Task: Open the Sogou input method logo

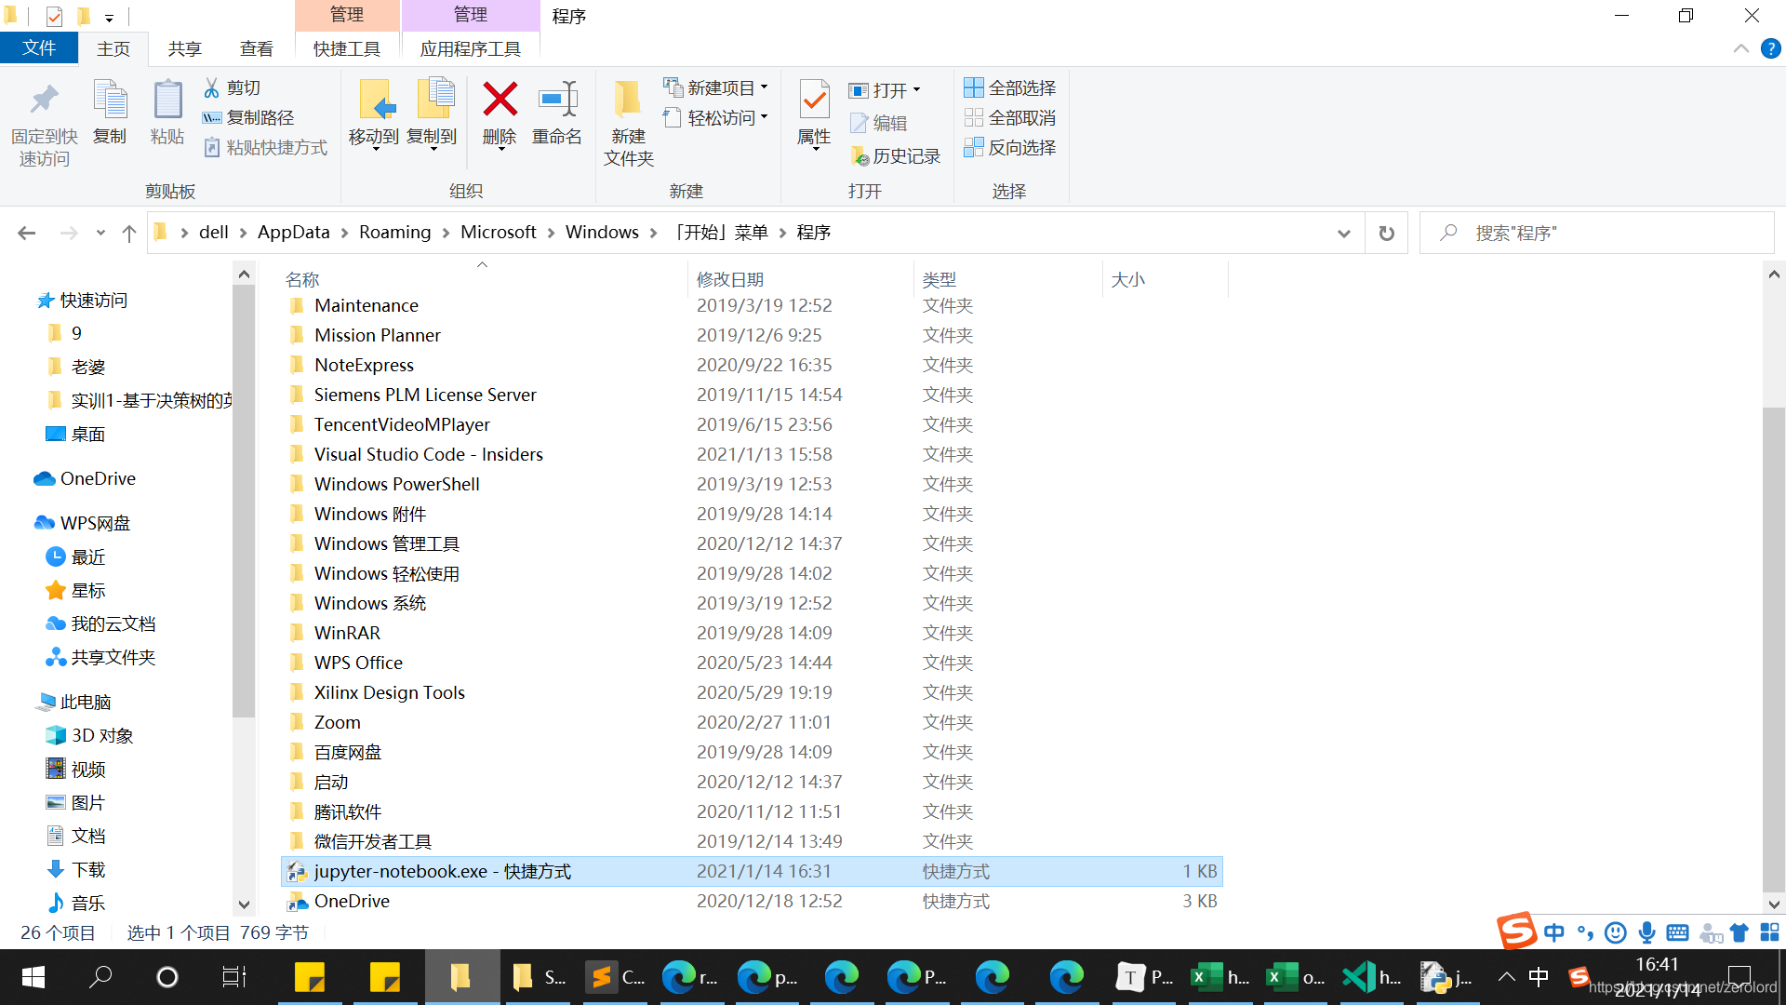Action: 1516,931
